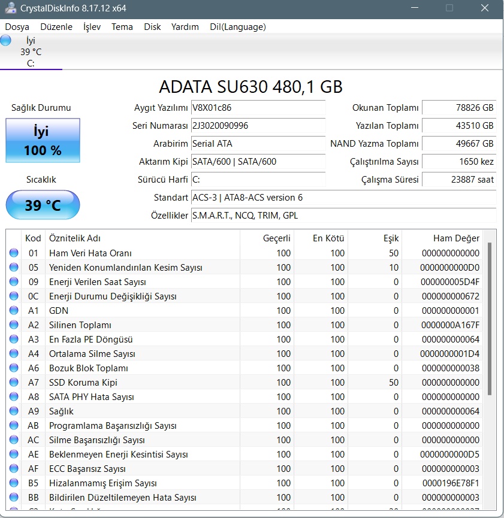Click the status orb for Bozuk Blok Toplamı
504x518 pixels.
tap(14, 368)
